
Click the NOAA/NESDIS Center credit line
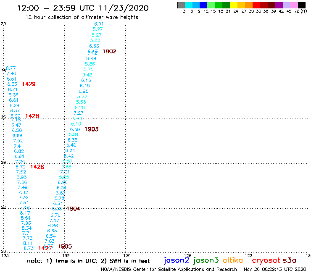(x=169, y=269)
